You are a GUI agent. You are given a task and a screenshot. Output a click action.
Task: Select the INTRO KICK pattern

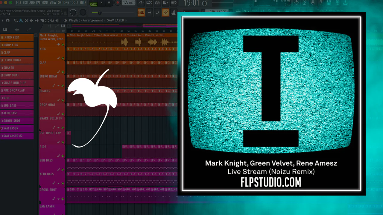point(17,37)
